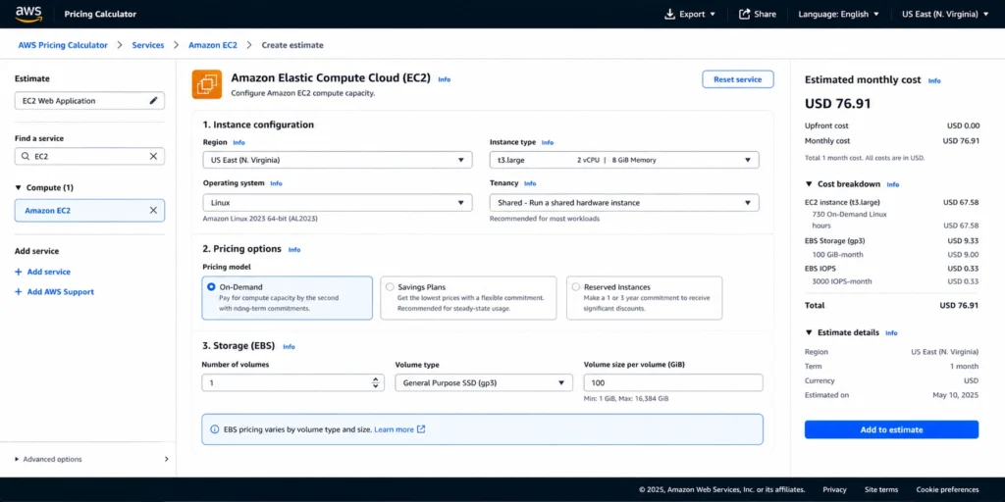Click the USD 76.91 Total value
1005x502 pixels.
pyautogui.click(x=959, y=306)
